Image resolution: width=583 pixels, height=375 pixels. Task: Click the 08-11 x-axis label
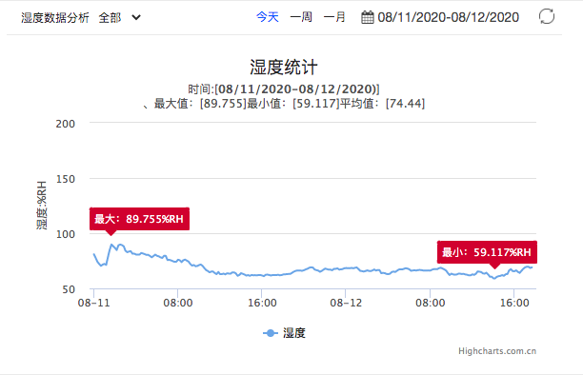(93, 303)
